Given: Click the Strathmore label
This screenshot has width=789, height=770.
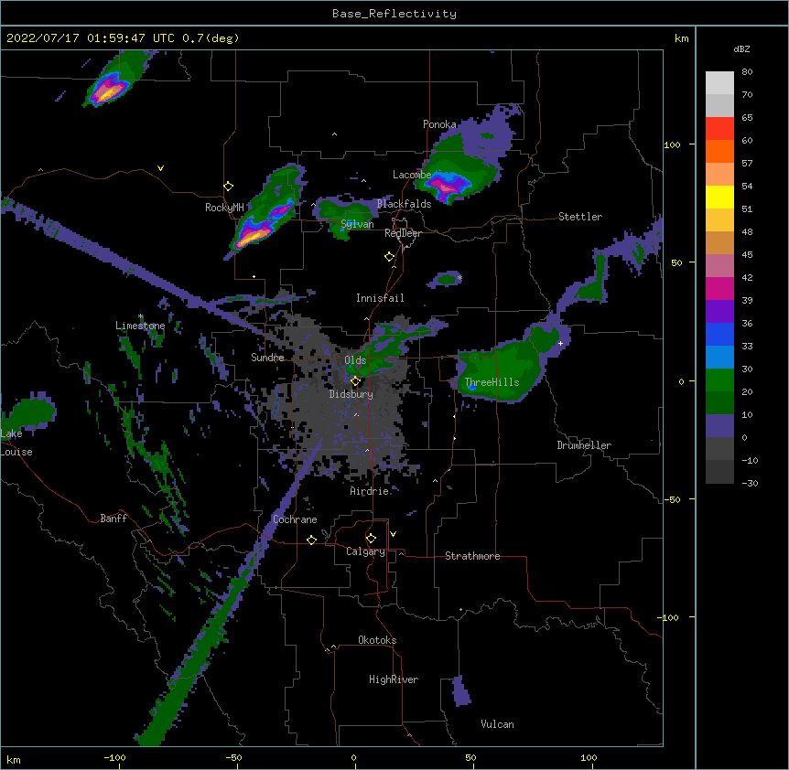Looking at the screenshot, I should (x=472, y=556).
